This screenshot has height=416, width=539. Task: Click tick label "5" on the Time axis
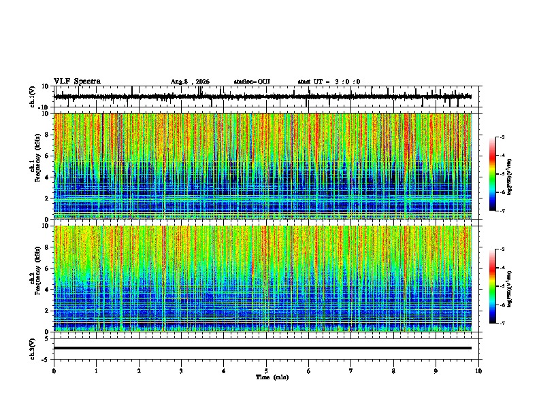pos(266,371)
